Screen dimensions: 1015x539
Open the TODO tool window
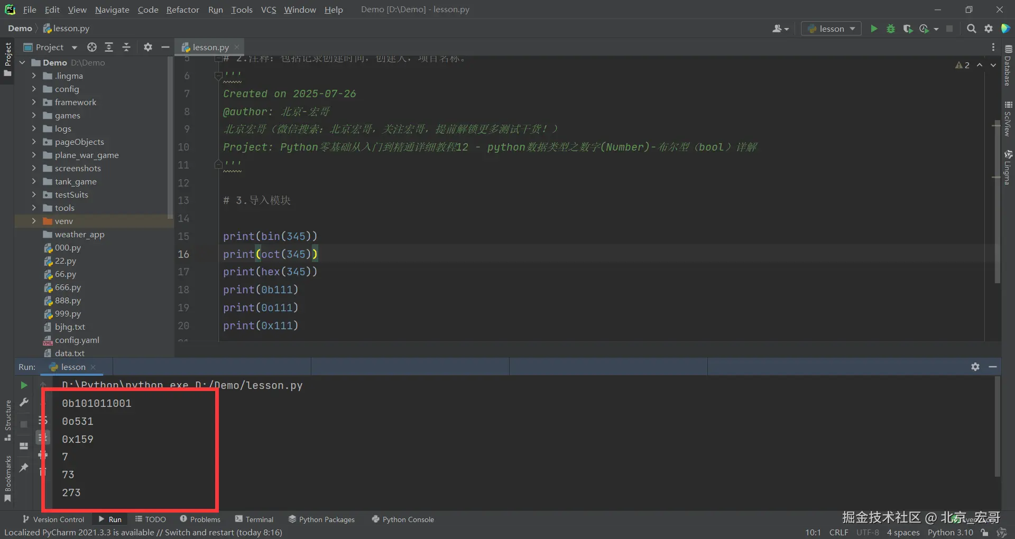[x=151, y=519]
